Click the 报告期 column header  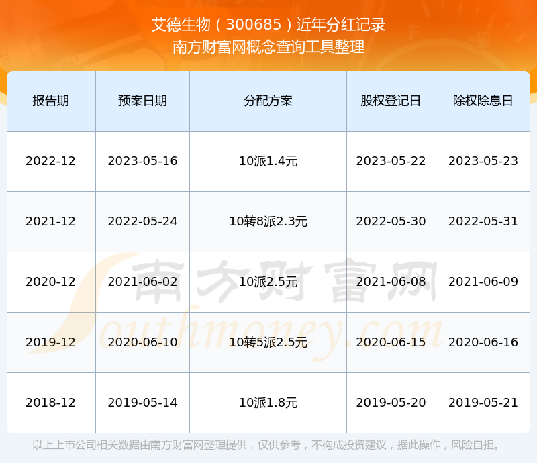(x=51, y=101)
